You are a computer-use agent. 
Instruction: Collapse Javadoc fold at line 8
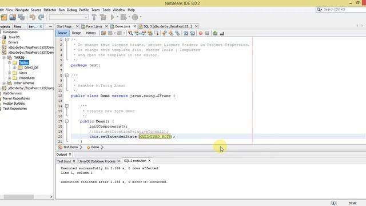[67, 75]
